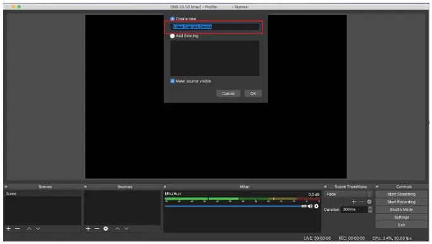The width and height of the screenshot is (432, 244).
Task: Click the existing sources list box
Action: pyautogui.click(x=214, y=58)
